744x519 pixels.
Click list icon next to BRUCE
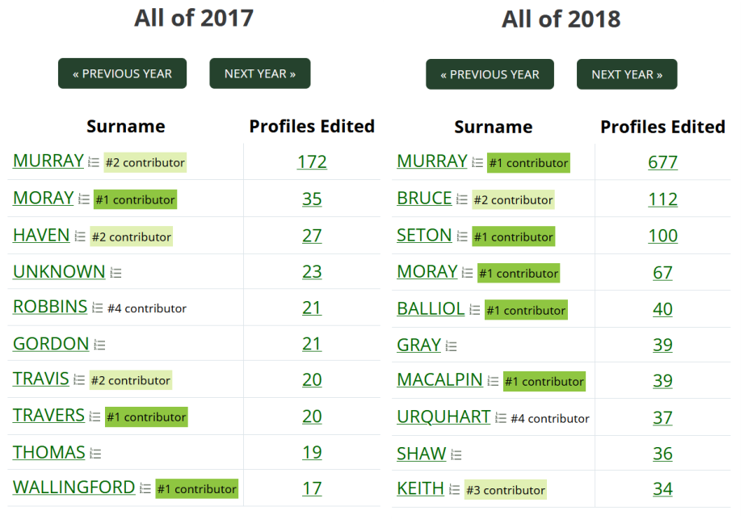[462, 199]
